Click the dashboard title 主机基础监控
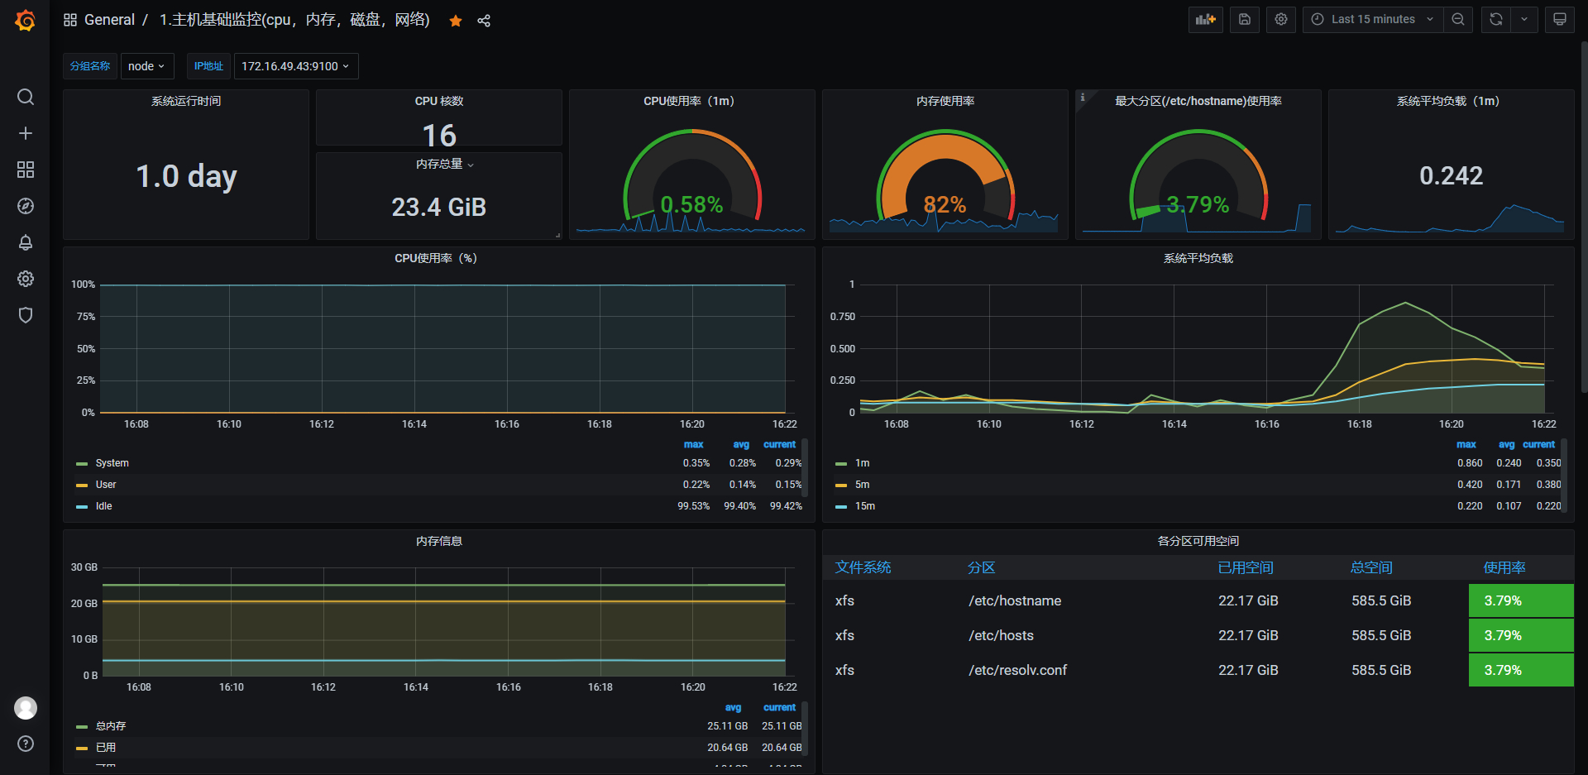The height and width of the screenshot is (775, 1588). pos(294,20)
